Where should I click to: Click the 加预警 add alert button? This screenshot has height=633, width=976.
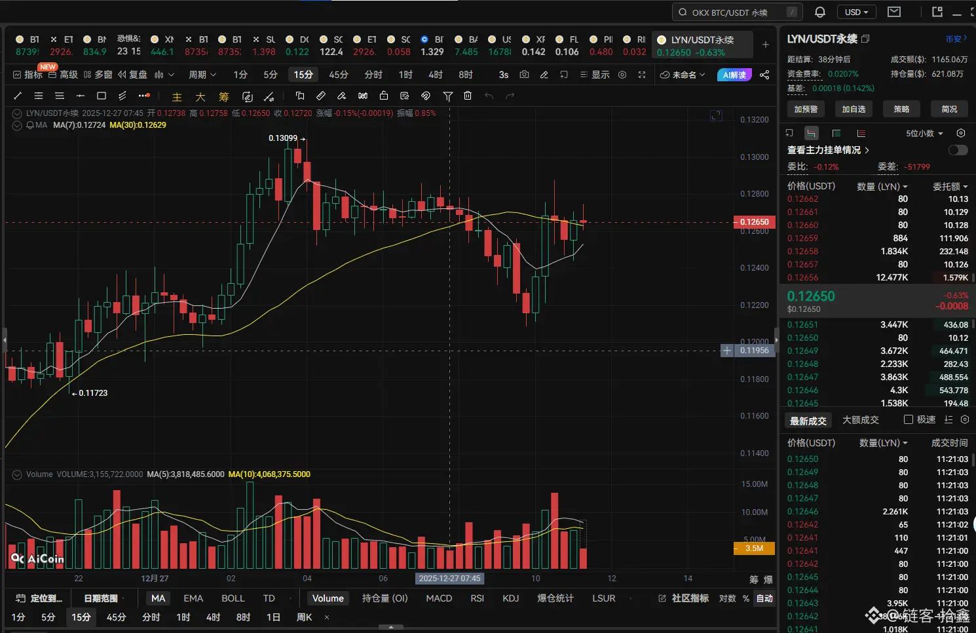tap(806, 109)
